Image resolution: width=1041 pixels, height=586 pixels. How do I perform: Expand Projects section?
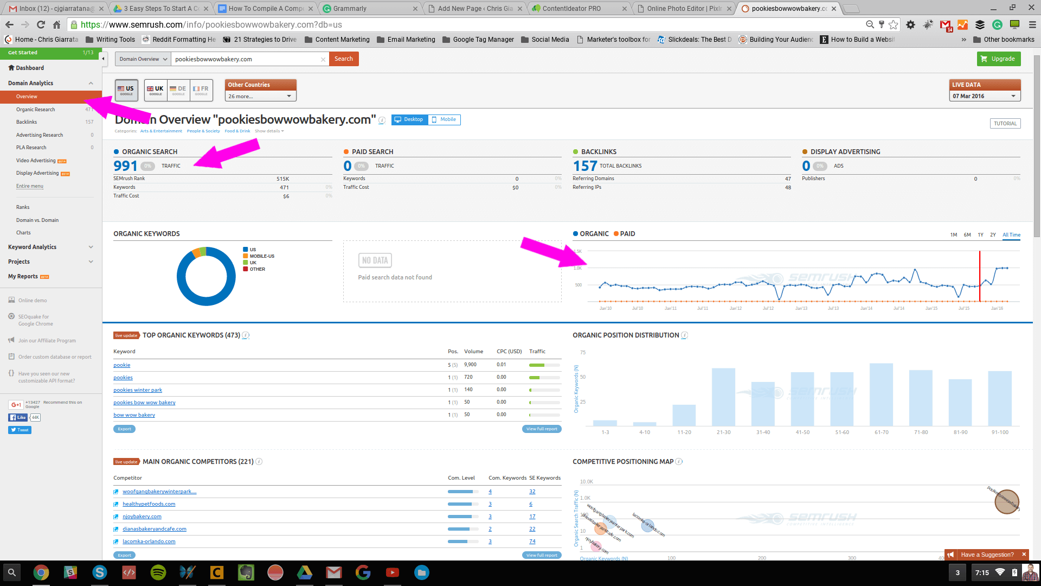91,262
